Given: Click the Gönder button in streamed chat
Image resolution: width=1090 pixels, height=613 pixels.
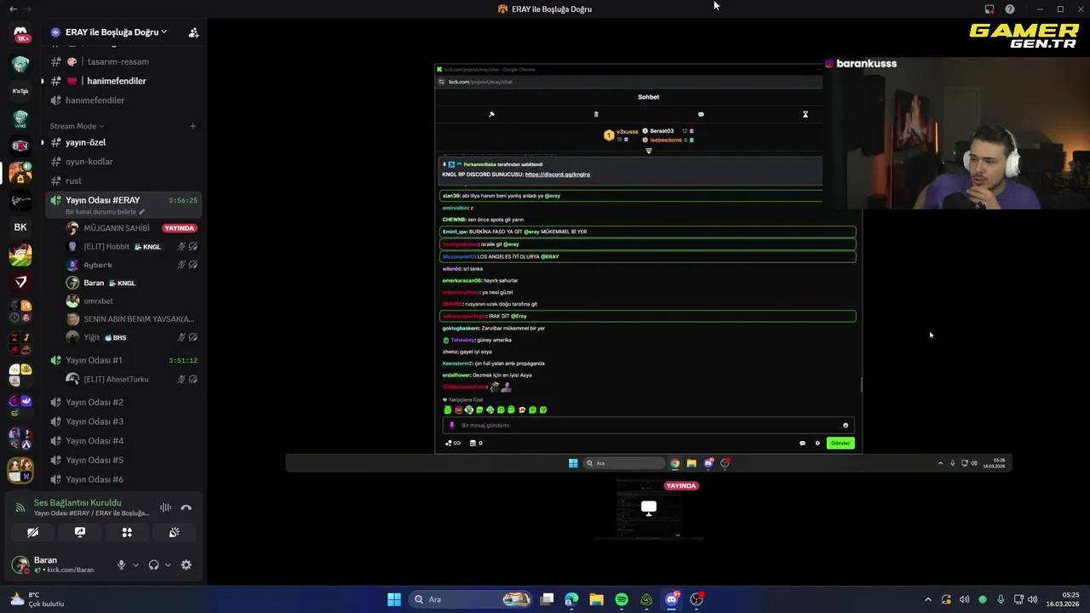Looking at the screenshot, I should [x=840, y=443].
